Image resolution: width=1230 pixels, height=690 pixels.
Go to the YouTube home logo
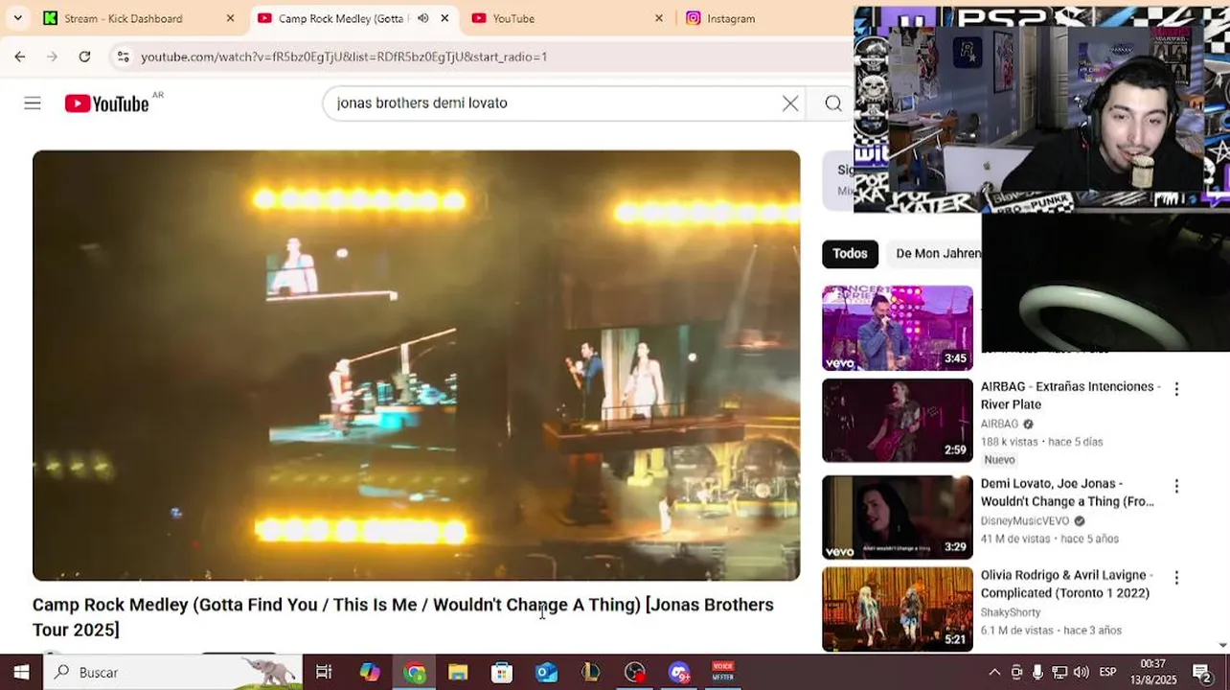tap(106, 103)
